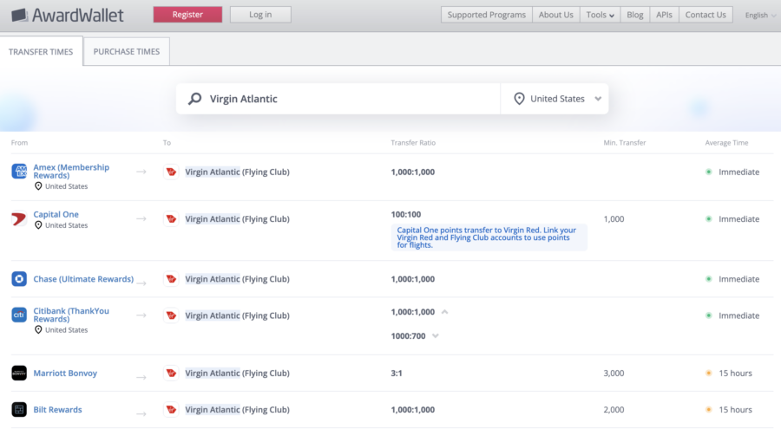This screenshot has height=429, width=781.
Task: Click 15 hours in the Bilt Rewards row
Action: click(x=735, y=410)
